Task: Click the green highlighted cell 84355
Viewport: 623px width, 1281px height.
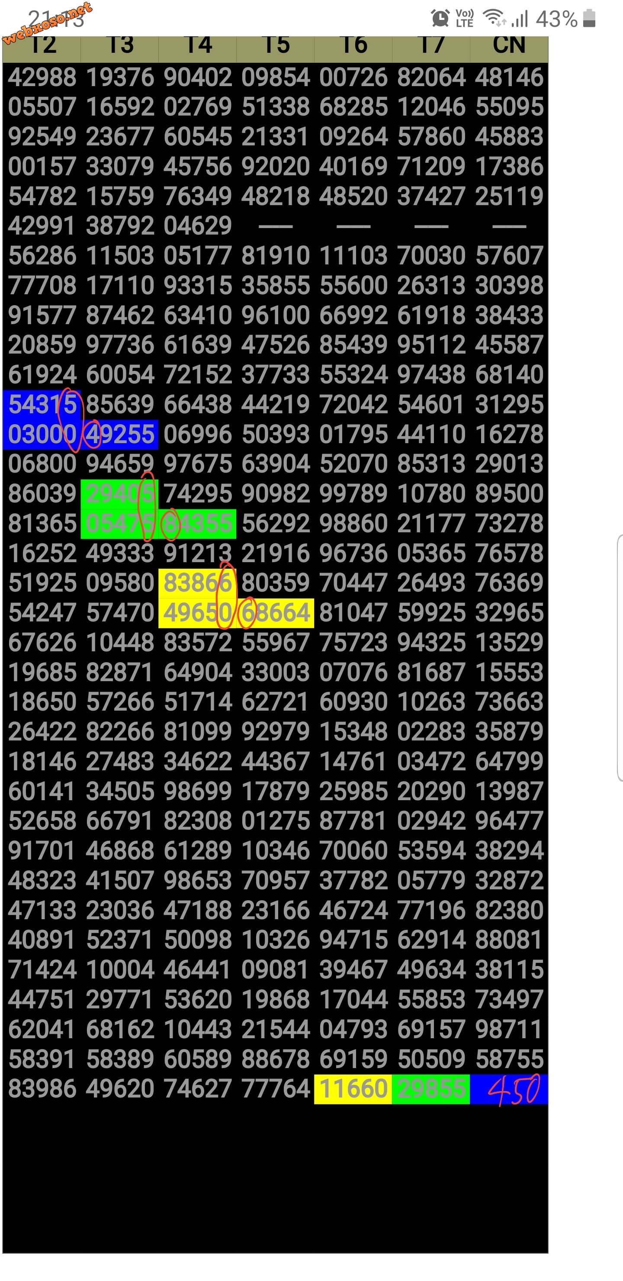Action: click(197, 524)
